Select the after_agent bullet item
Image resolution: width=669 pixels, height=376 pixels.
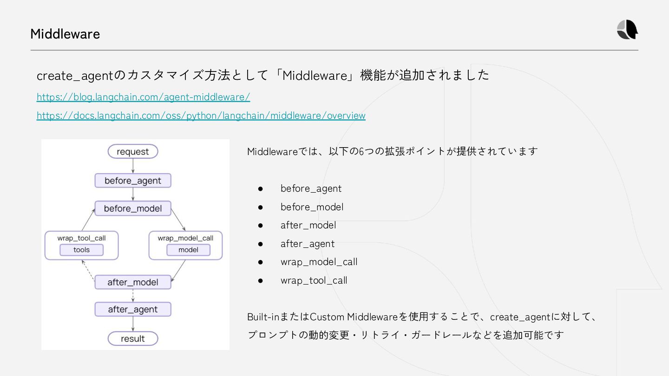coord(307,244)
